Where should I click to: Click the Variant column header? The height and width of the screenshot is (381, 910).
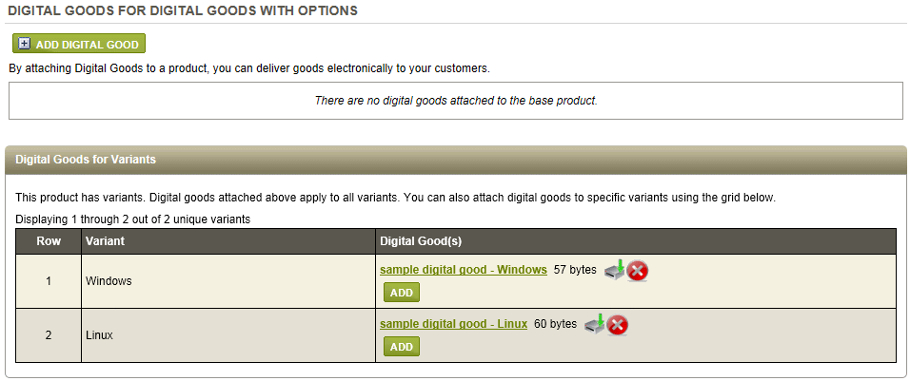[228, 241]
